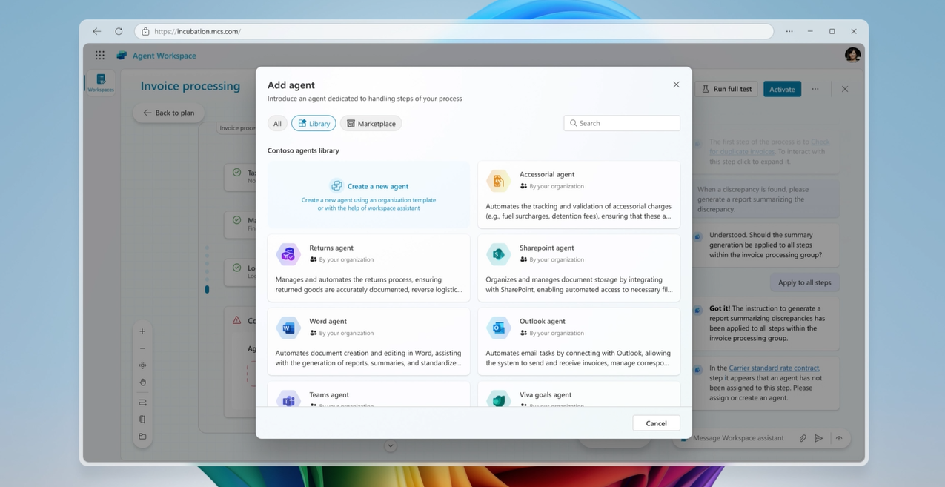Screen dimensions: 945x487
Task: Click the browser address bar
Action: click(x=454, y=31)
